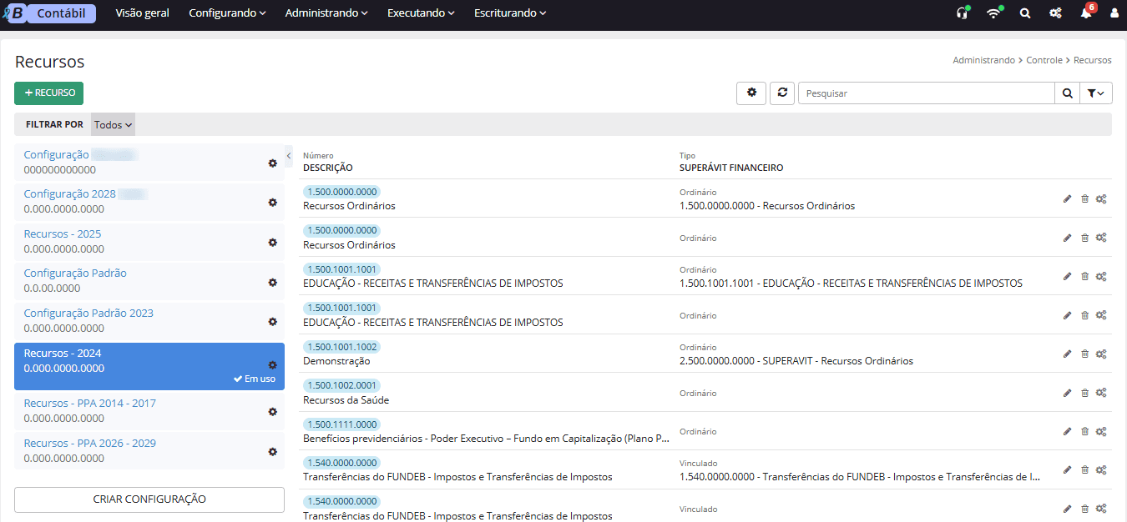Click the CRIAR CONFIGURAÇÃO button

pos(149,499)
